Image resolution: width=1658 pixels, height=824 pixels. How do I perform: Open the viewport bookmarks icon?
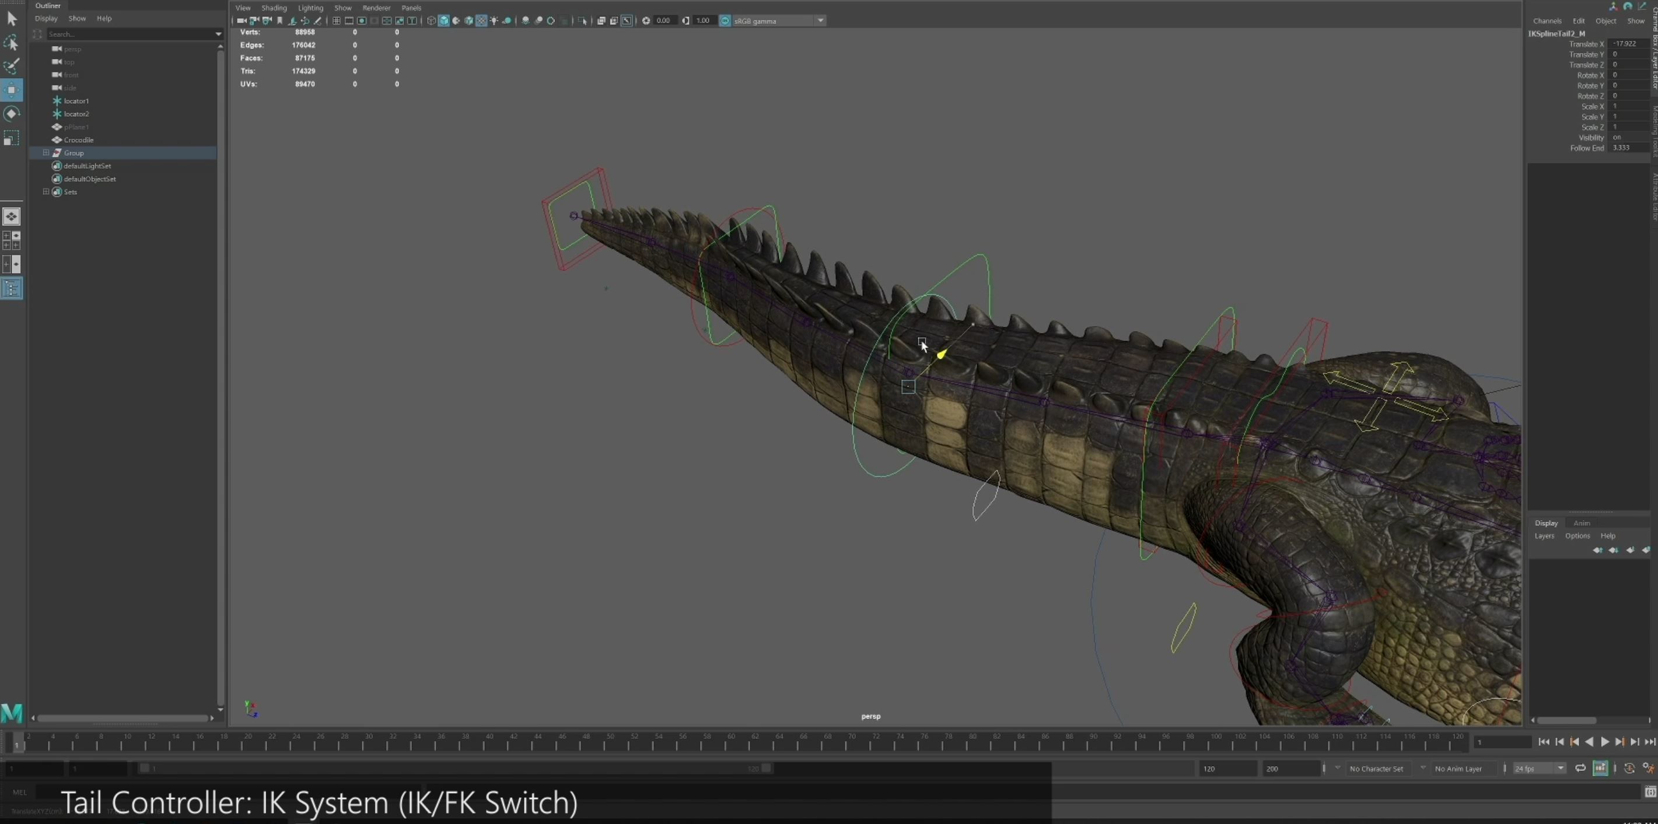coord(280,20)
